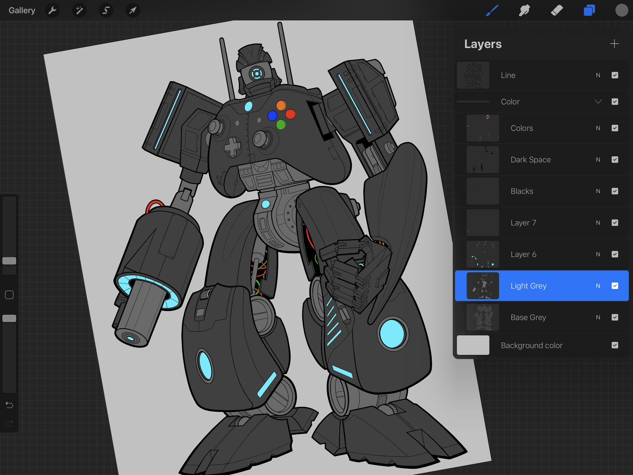Collapse the Color group chevron
The image size is (633, 475).
[598, 102]
